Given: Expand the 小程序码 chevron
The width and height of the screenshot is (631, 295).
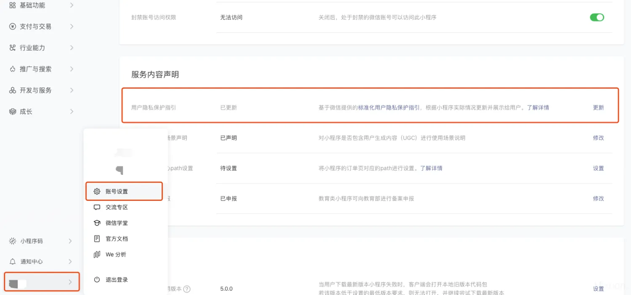Looking at the screenshot, I should 70,241.
